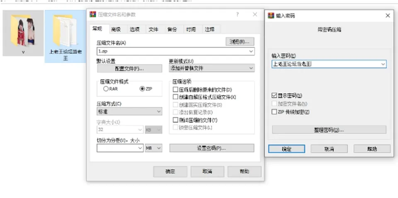The width and height of the screenshot is (398, 198).
Task: Switch to the 高级 tab
Action: (116, 29)
